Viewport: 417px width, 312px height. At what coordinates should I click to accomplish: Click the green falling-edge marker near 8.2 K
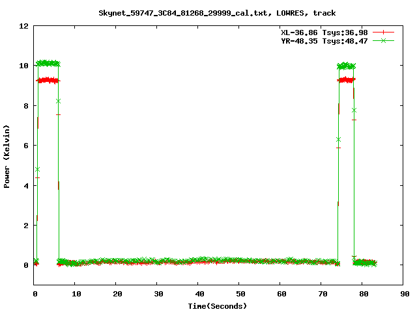pyautogui.click(x=58, y=101)
